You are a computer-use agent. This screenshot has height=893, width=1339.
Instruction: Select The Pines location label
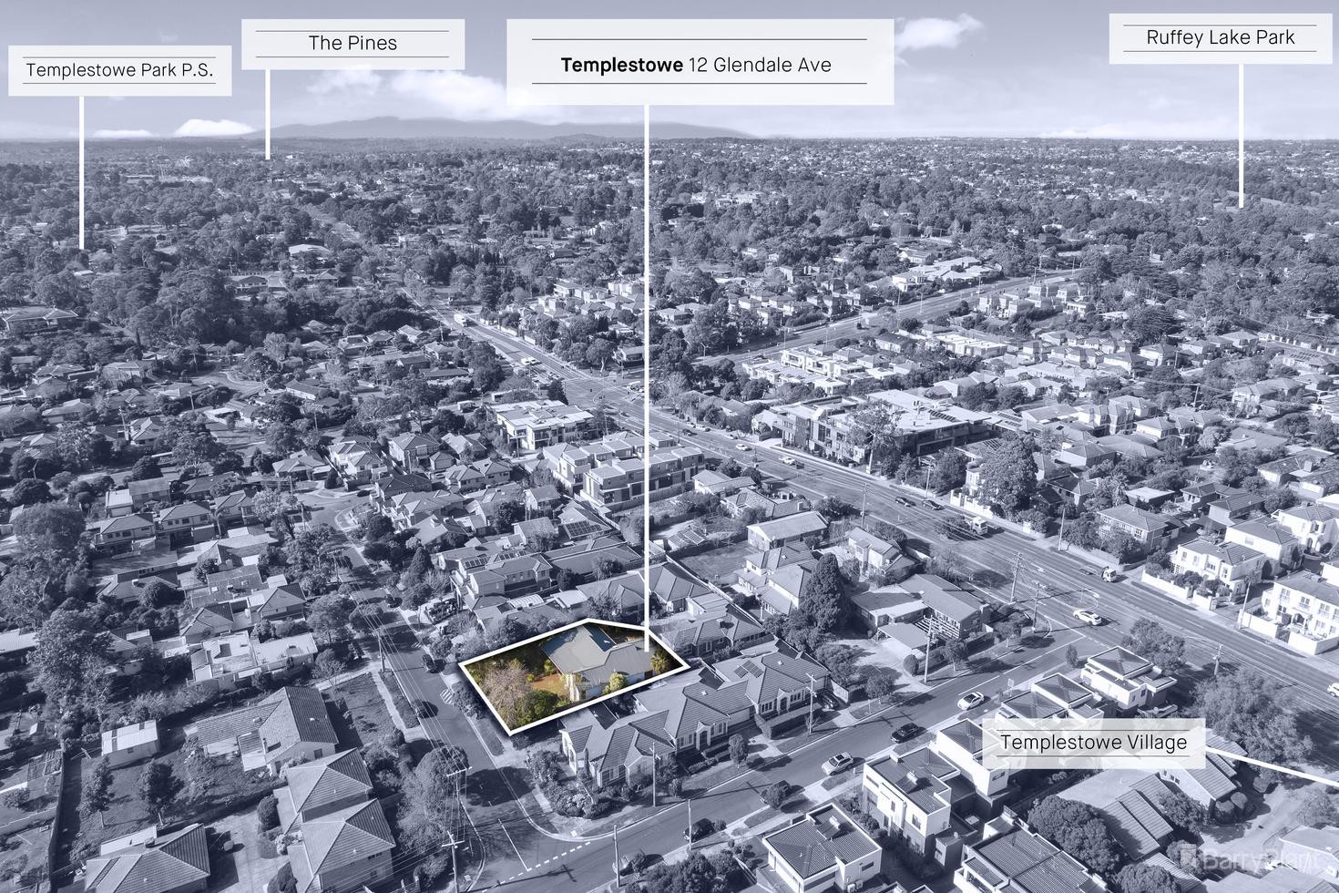tap(353, 43)
